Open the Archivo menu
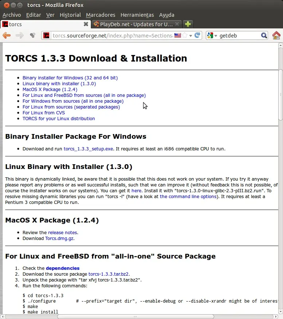283x319 pixels. pos(12,15)
